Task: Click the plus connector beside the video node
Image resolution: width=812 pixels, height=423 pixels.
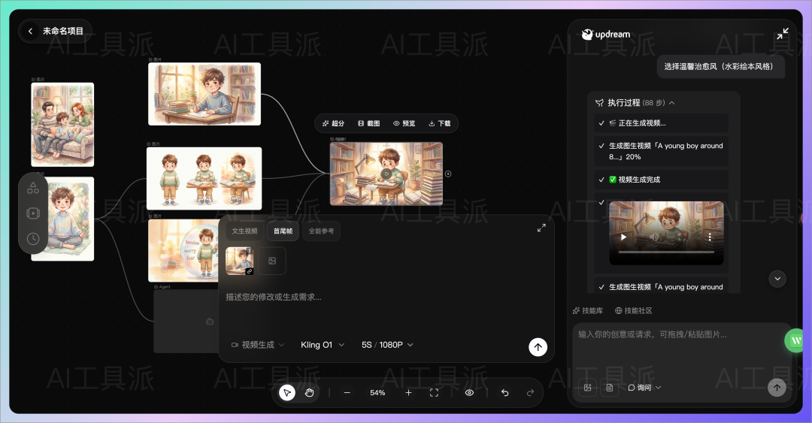Action: [448, 174]
